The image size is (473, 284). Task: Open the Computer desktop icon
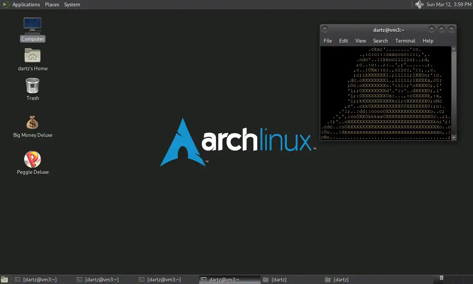33,29
